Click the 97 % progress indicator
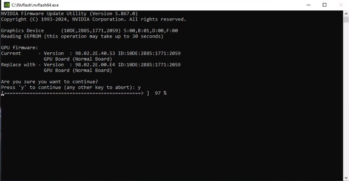Screen dimensions: 349x181 pyautogui.click(x=161, y=93)
